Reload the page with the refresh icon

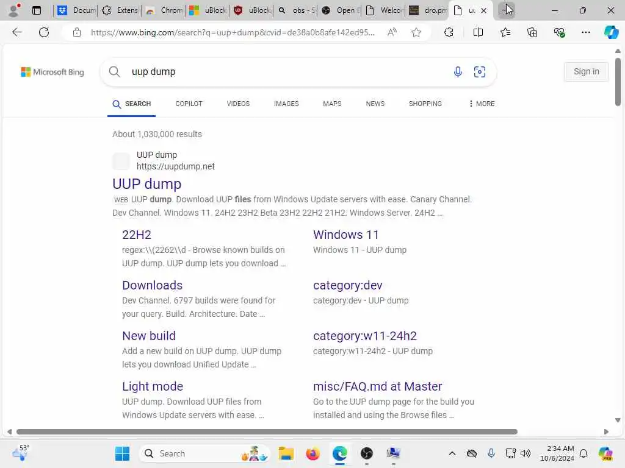tap(44, 32)
